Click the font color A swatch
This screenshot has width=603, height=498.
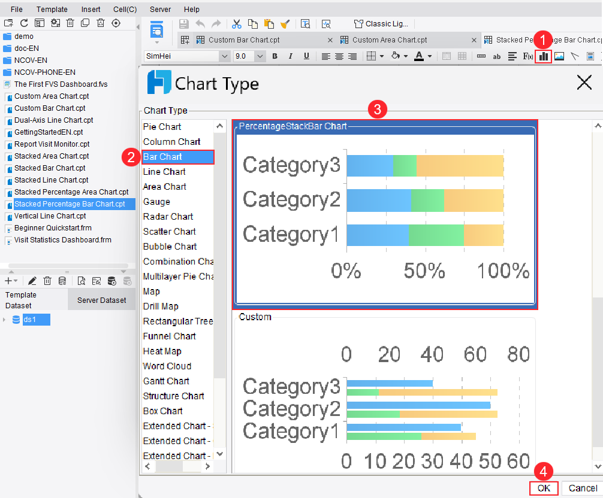click(x=419, y=56)
